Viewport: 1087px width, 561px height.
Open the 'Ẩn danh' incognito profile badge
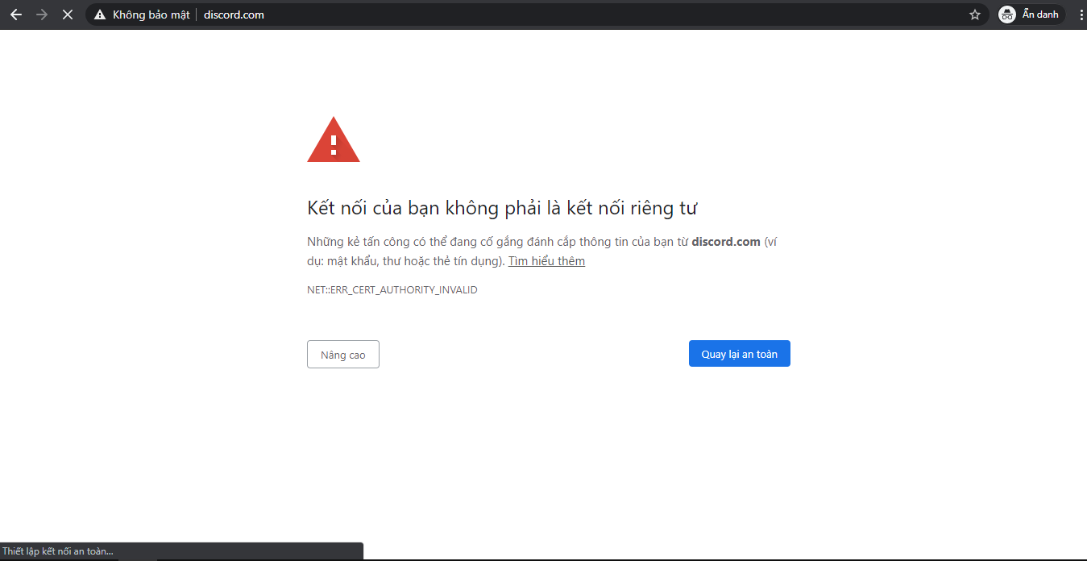(x=1031, y=15)
